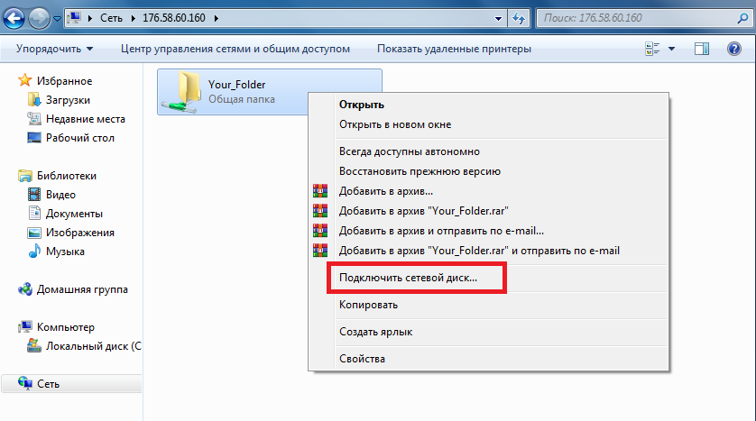Toggle the preview pane icon
Viewport: 756px width, 421px height.
coord(702,49)
